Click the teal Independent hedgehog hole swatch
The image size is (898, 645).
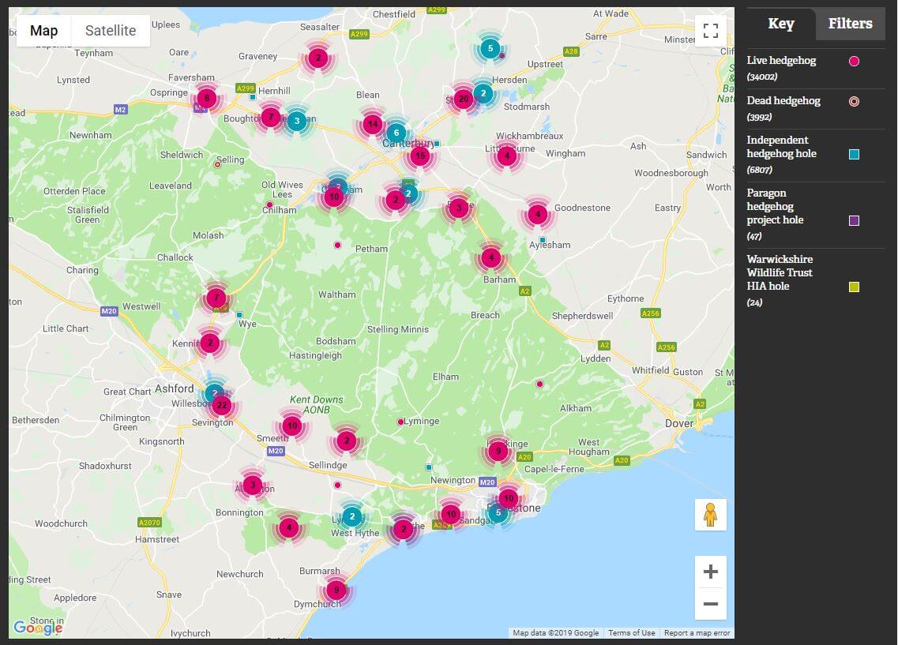click(854, 155)
